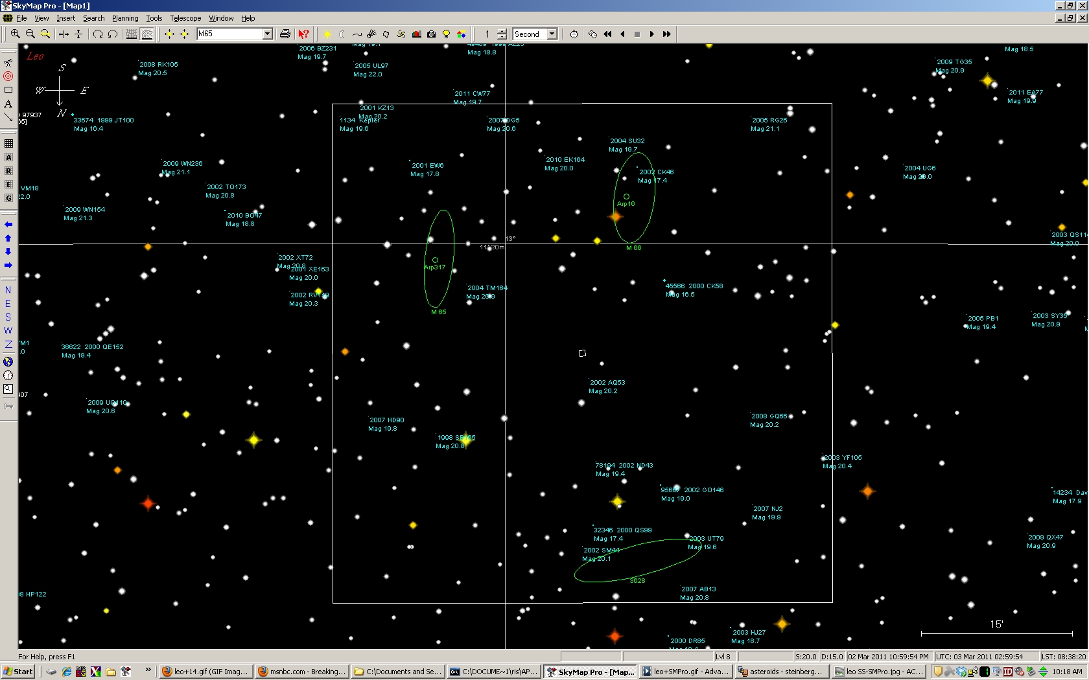This screenshot has height=680, width=1089.
Task: Click the yellow Sun icon
Action: click(x=327, y=34)
